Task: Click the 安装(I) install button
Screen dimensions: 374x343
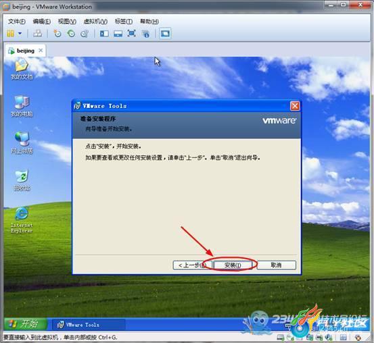Action: tap(233, 265)
